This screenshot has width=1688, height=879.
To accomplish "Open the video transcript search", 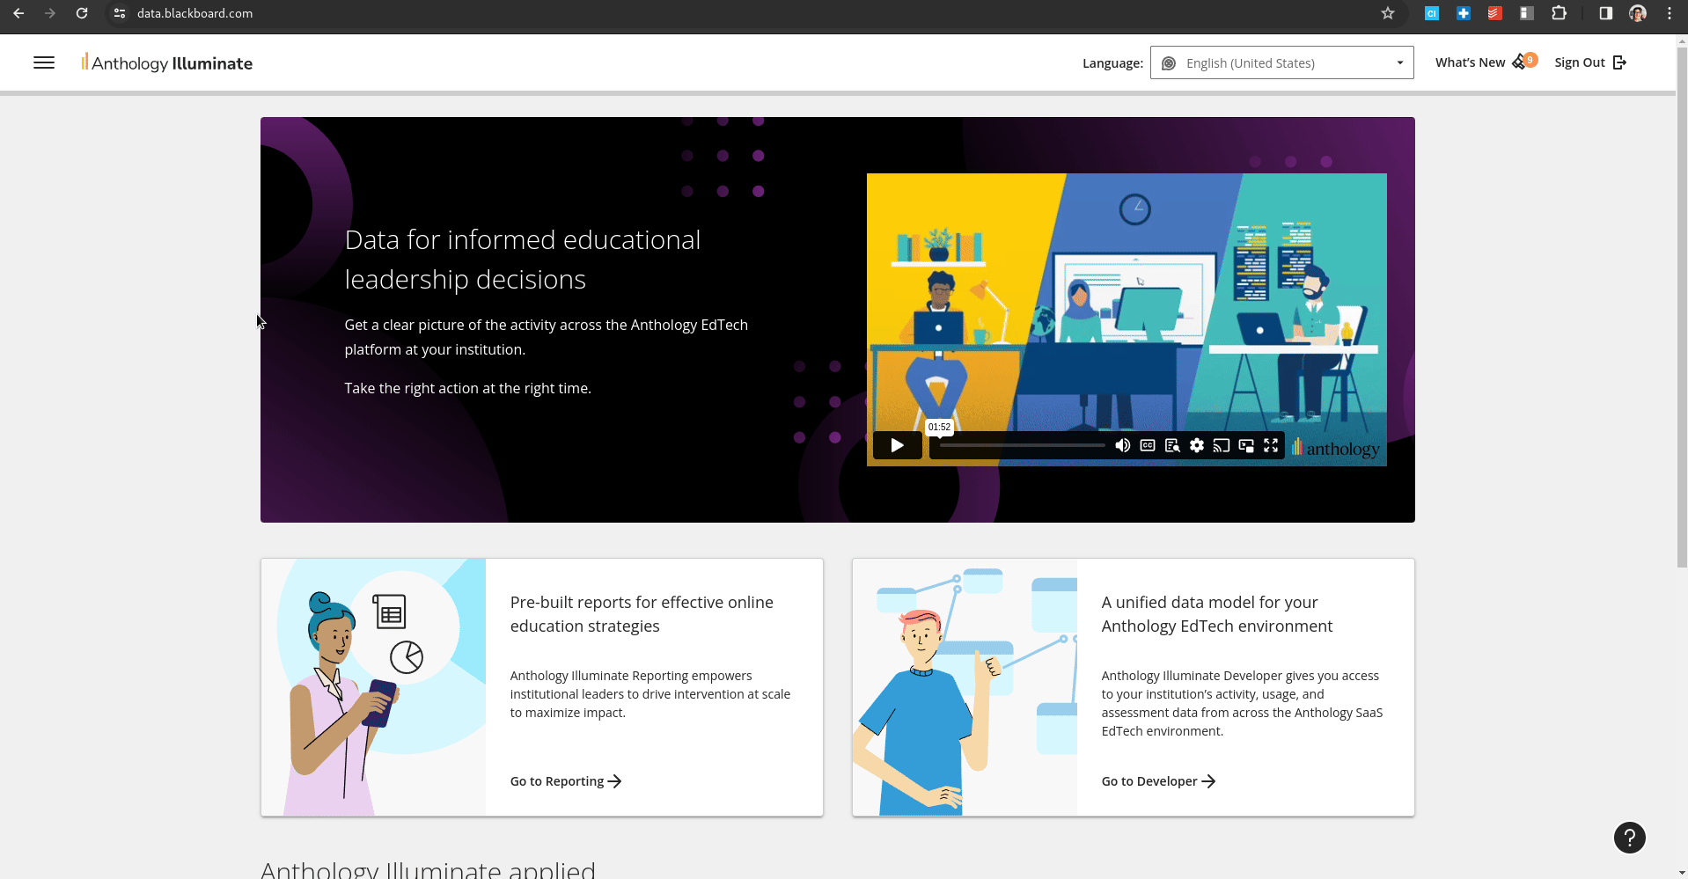I will coord(1172,445).
